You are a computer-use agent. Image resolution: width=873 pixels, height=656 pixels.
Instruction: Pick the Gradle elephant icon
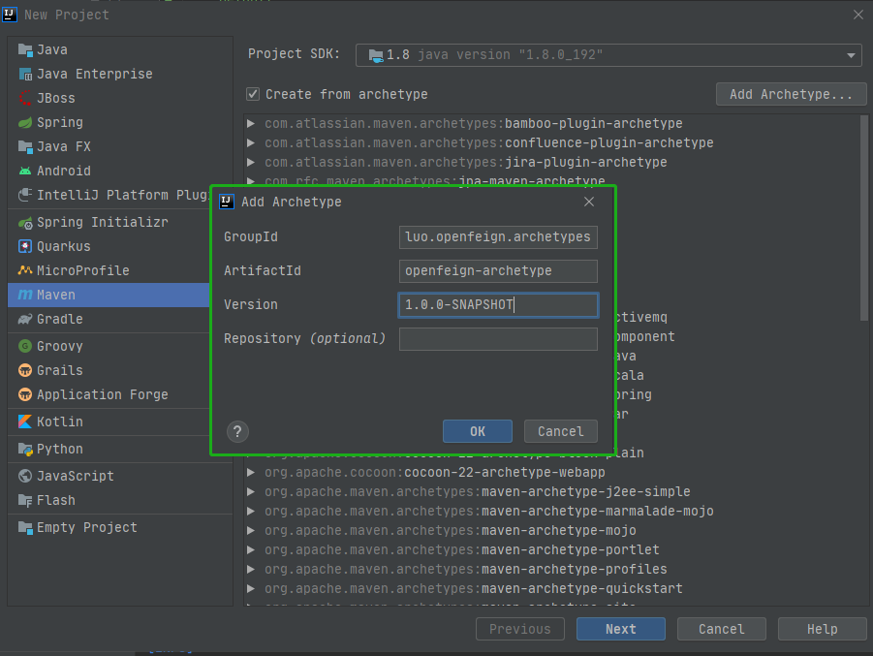pos(25,319)
